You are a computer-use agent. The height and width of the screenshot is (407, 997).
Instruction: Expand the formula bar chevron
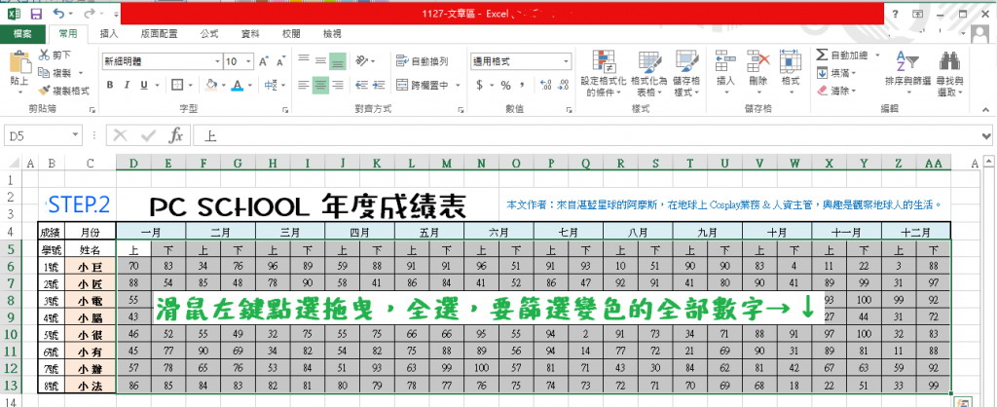click(987, 135)
